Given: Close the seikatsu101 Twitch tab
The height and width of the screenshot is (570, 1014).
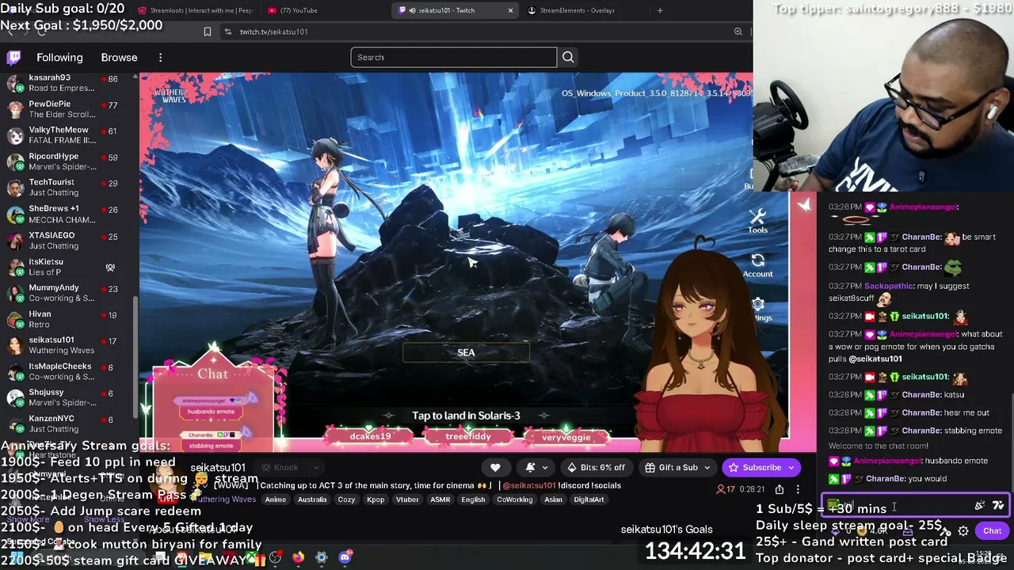Looking at the screenshot, I should (510, 10).
